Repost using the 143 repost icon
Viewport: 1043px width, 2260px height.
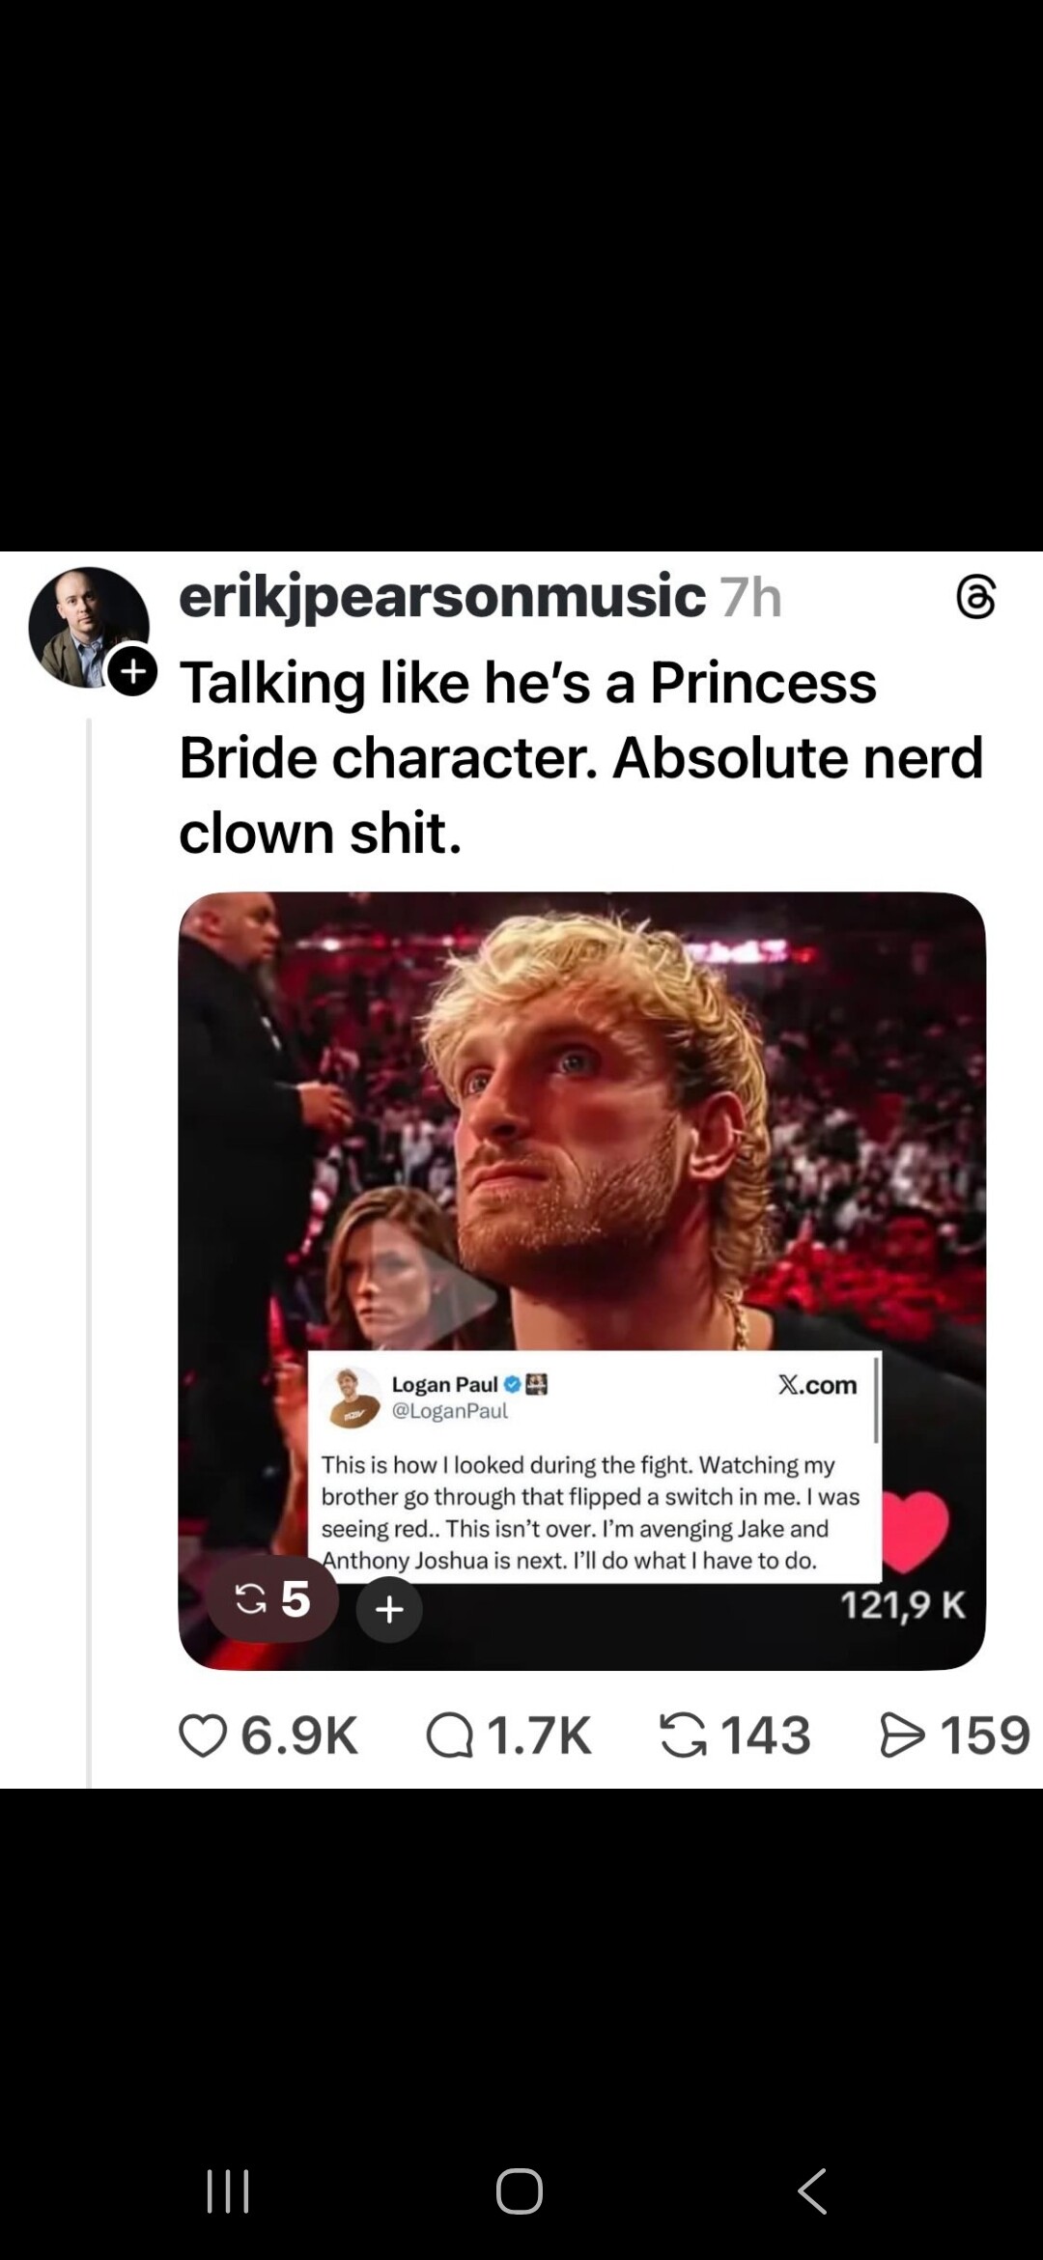(x=683, y=1735)
